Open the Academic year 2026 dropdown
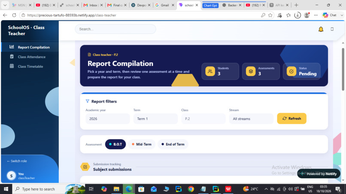This screenshot has height=194, width=346. [x=108, y=119]
